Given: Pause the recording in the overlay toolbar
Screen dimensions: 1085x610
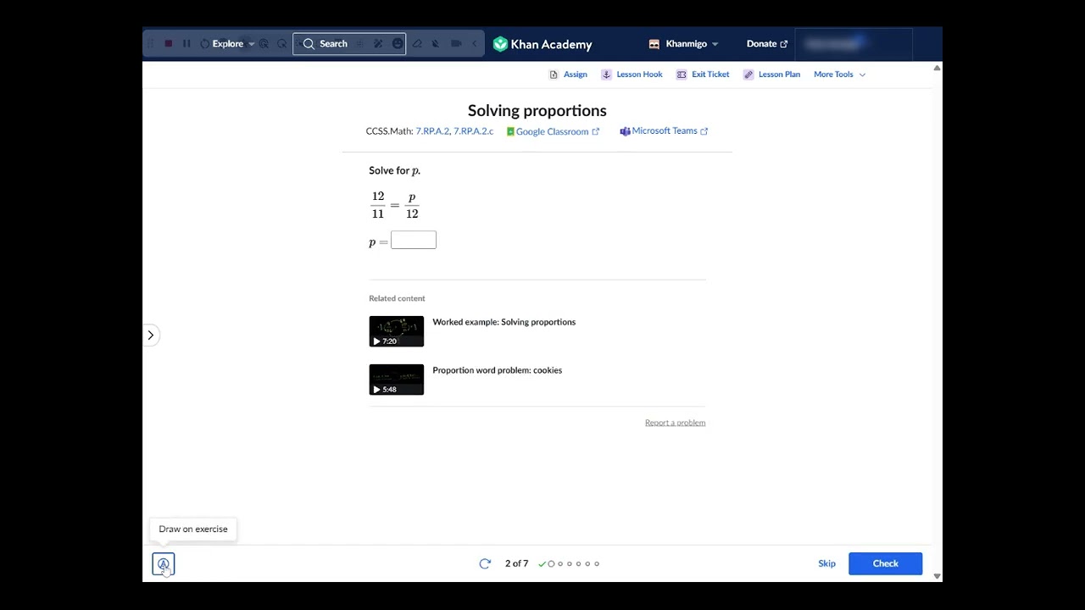Looking at the screenshot, I should point(186,43).
